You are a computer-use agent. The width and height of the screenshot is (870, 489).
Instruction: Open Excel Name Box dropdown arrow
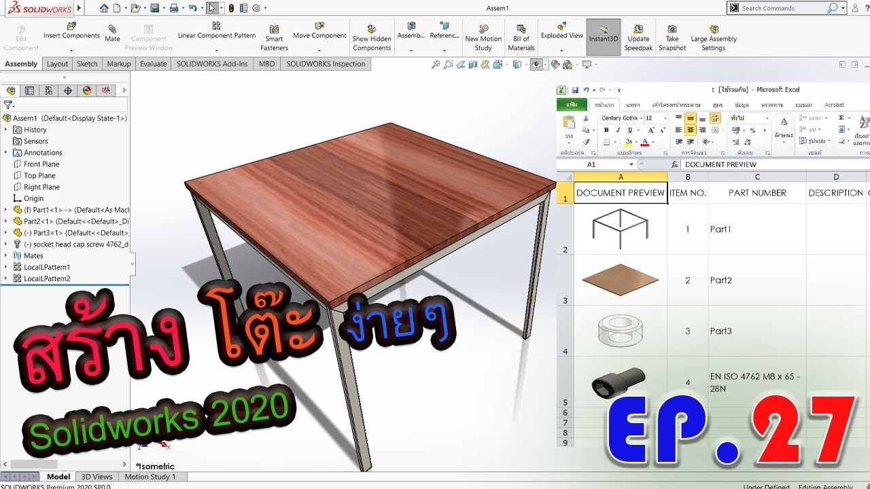631,164
